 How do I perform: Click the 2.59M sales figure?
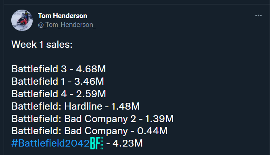tap(91, 94)
